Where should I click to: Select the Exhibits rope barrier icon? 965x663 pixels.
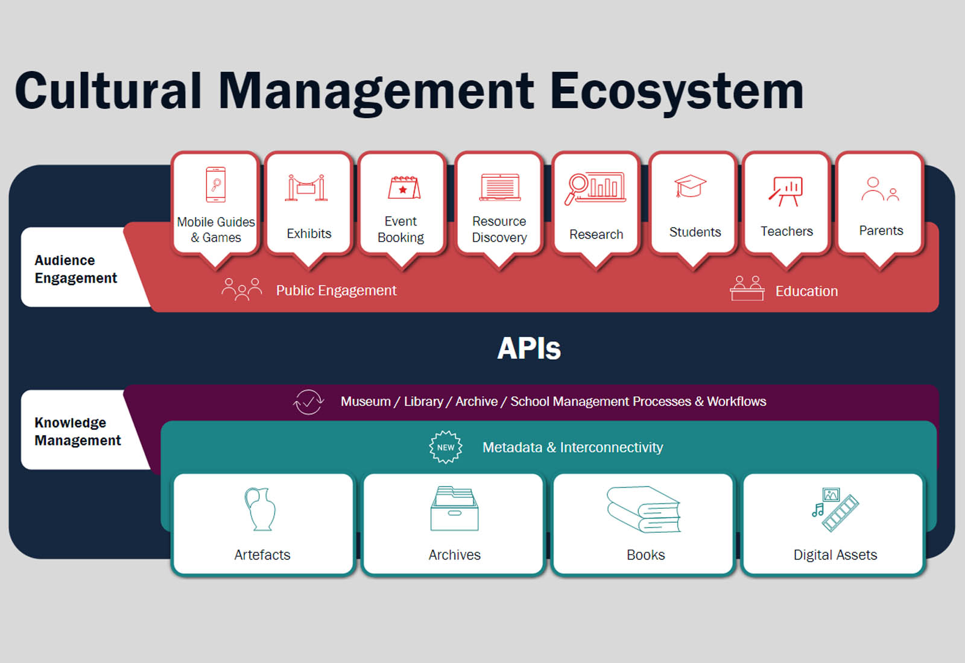coord(306,187)
